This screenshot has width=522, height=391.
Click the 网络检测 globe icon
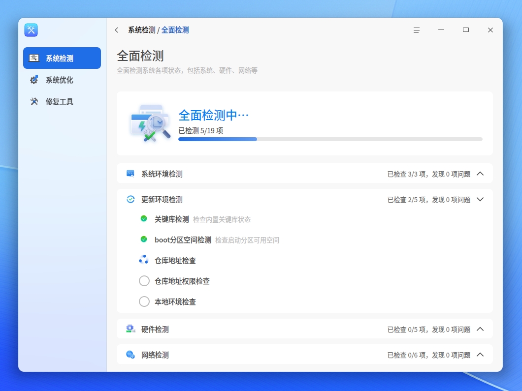[x=130, y=355]
